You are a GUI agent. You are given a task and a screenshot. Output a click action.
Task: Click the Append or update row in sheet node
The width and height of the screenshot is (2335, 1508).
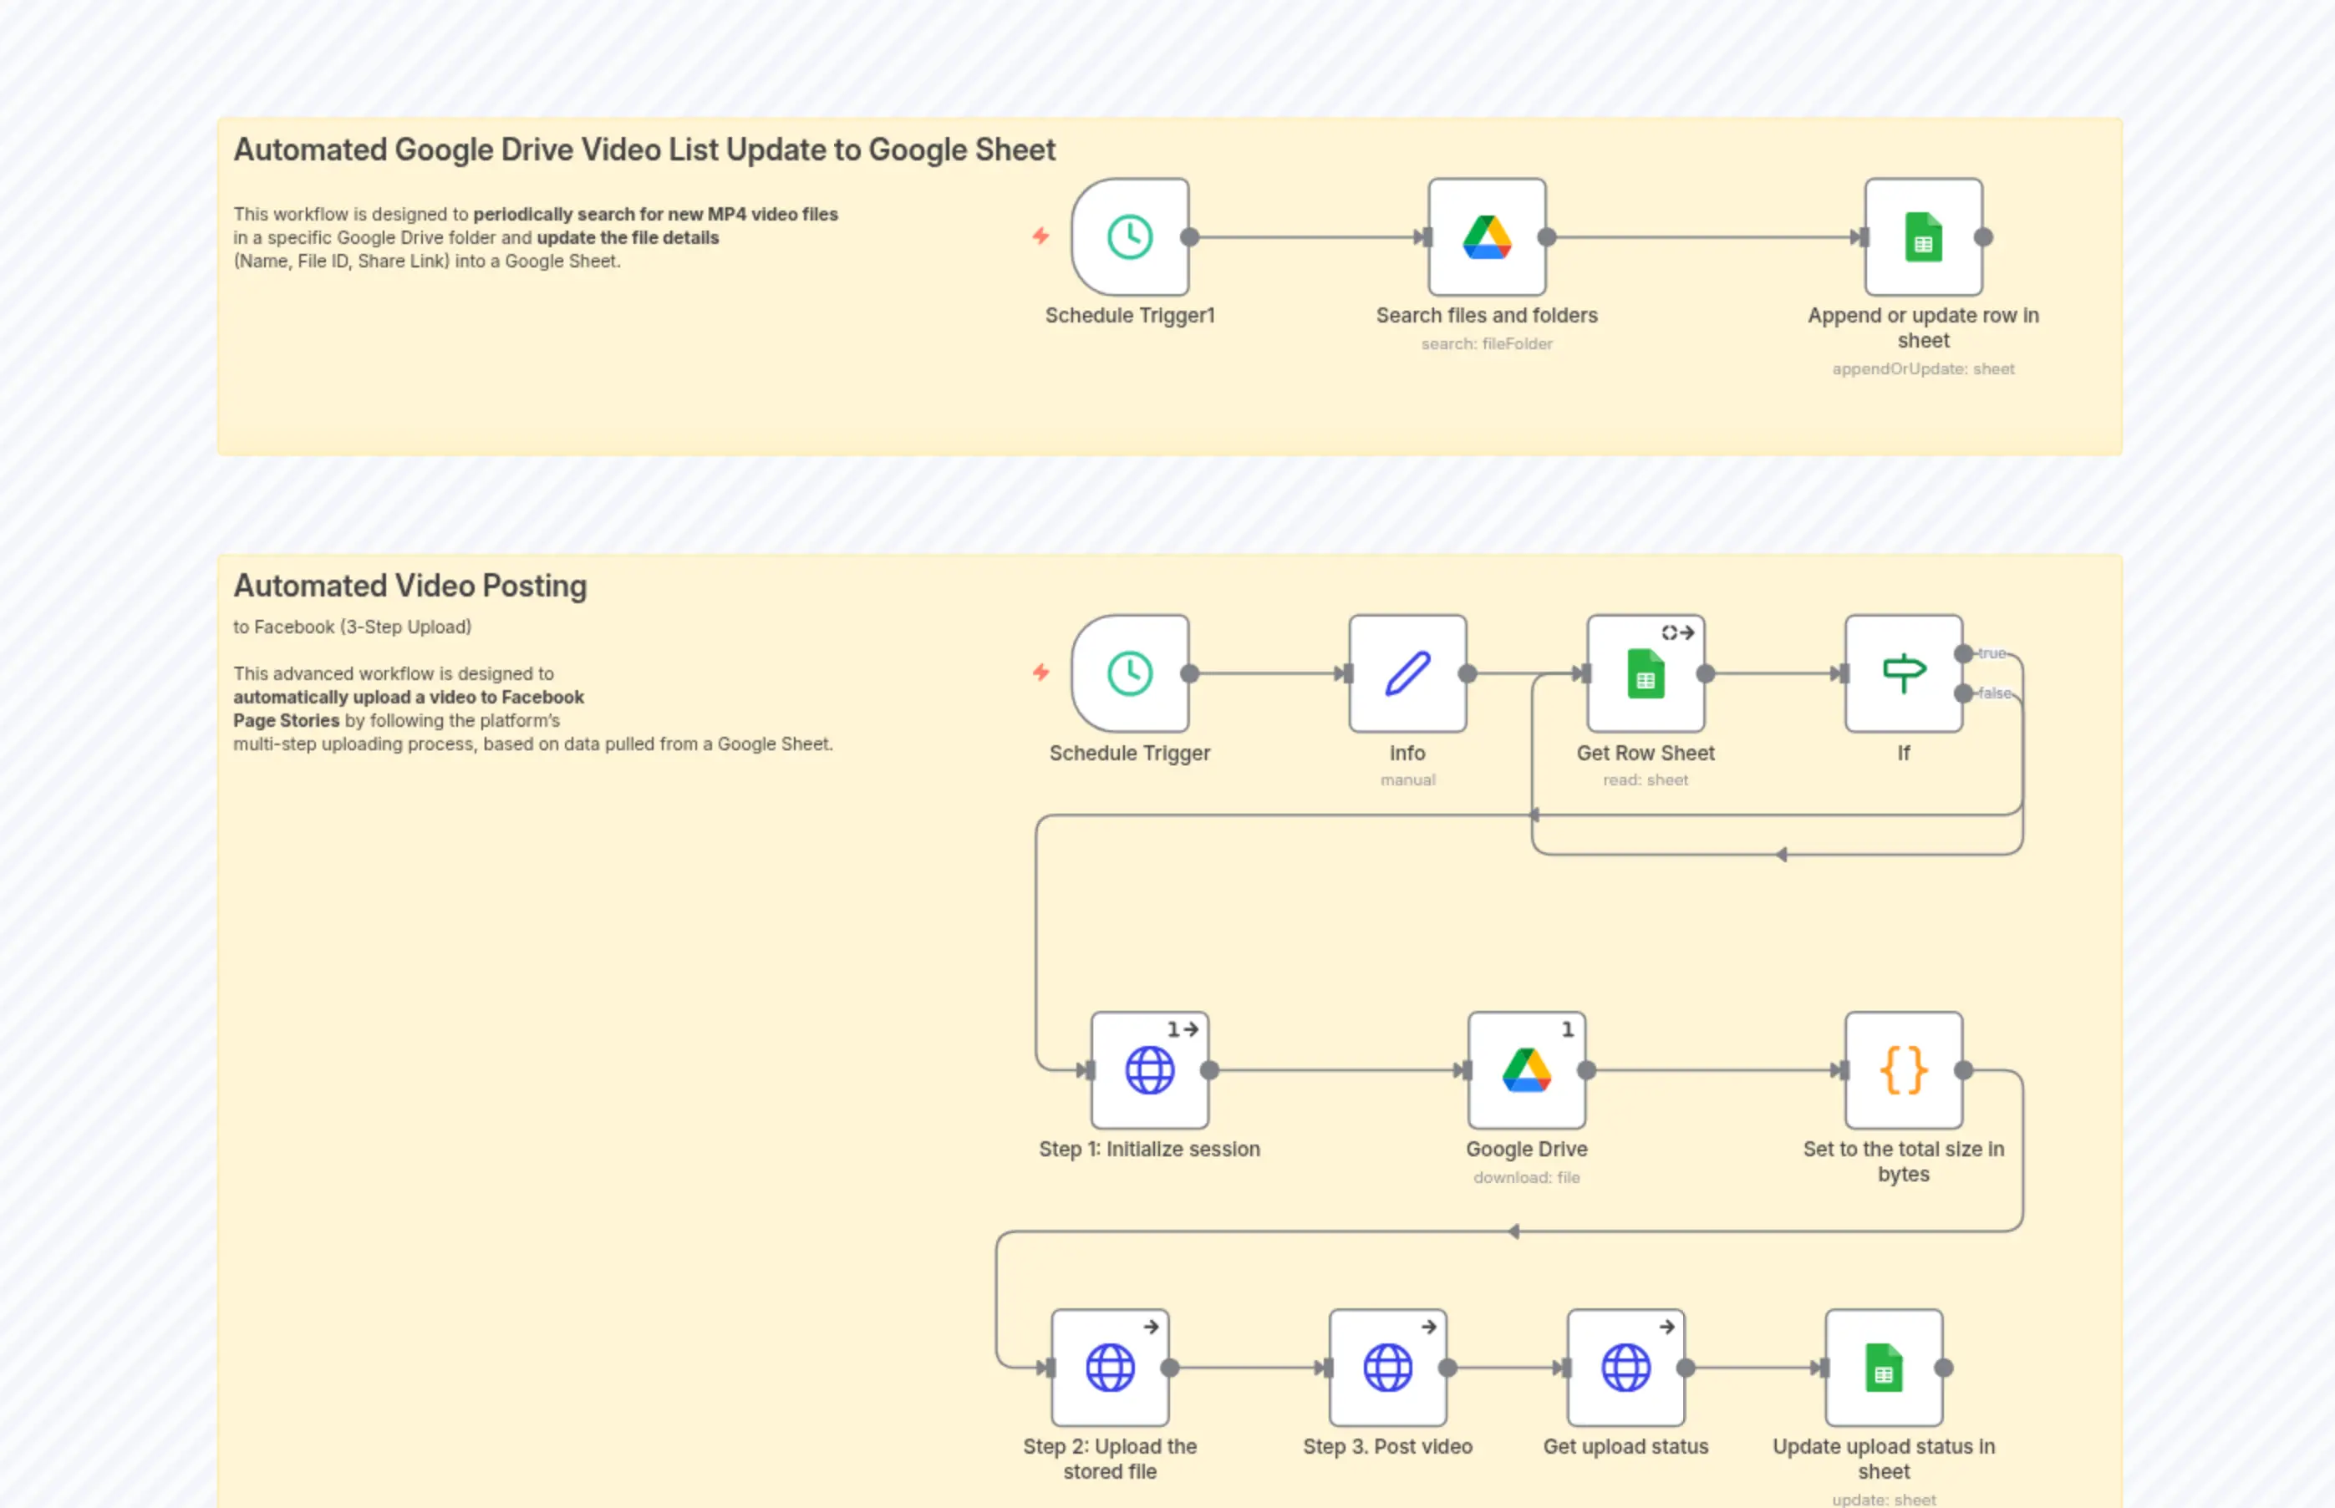[x=1921, y=237]
